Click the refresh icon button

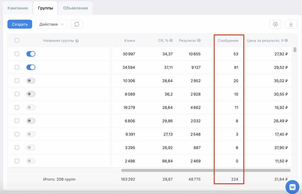click(x=77, y=24)
